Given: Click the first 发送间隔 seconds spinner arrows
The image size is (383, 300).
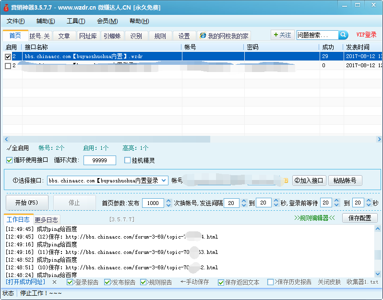Looking at the screenshot, I should click(x=243, y=203).
